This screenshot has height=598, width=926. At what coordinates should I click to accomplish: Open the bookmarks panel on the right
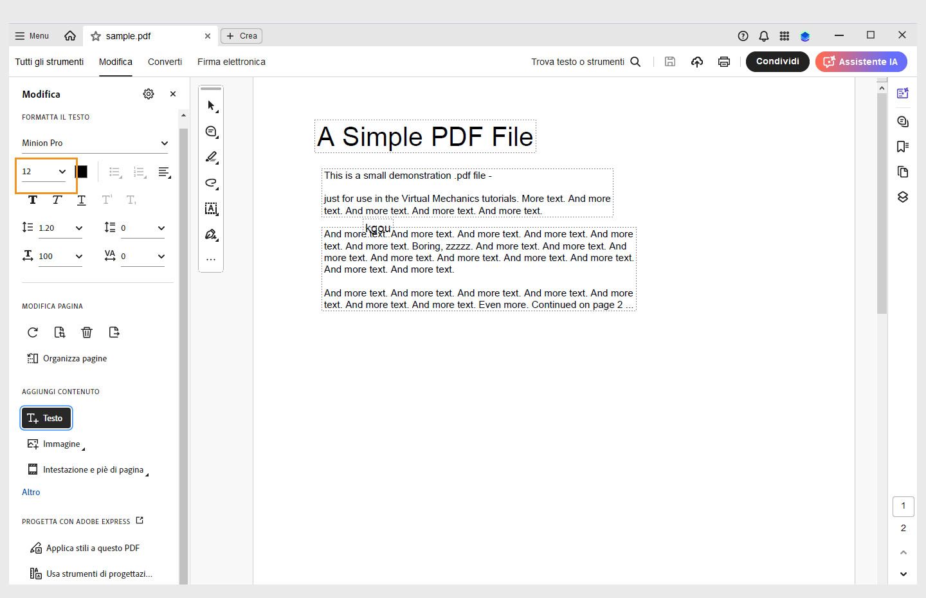903,147
